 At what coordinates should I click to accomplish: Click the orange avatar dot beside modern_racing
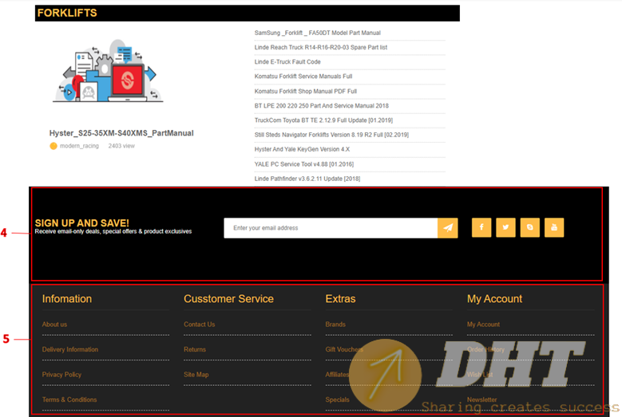pos(53,146)
